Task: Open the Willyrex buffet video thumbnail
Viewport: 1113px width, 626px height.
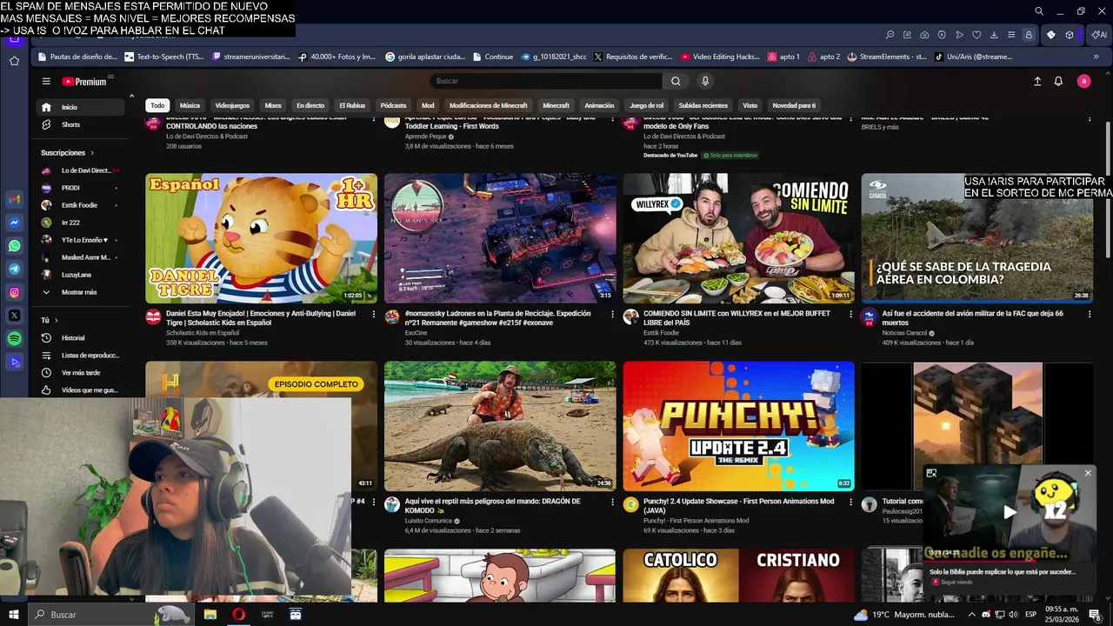Action: click(x=738, y=238)
